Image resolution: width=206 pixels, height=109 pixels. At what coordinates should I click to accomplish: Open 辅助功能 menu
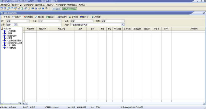72,5
